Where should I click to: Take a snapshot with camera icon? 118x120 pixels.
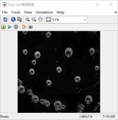(30, 27)
